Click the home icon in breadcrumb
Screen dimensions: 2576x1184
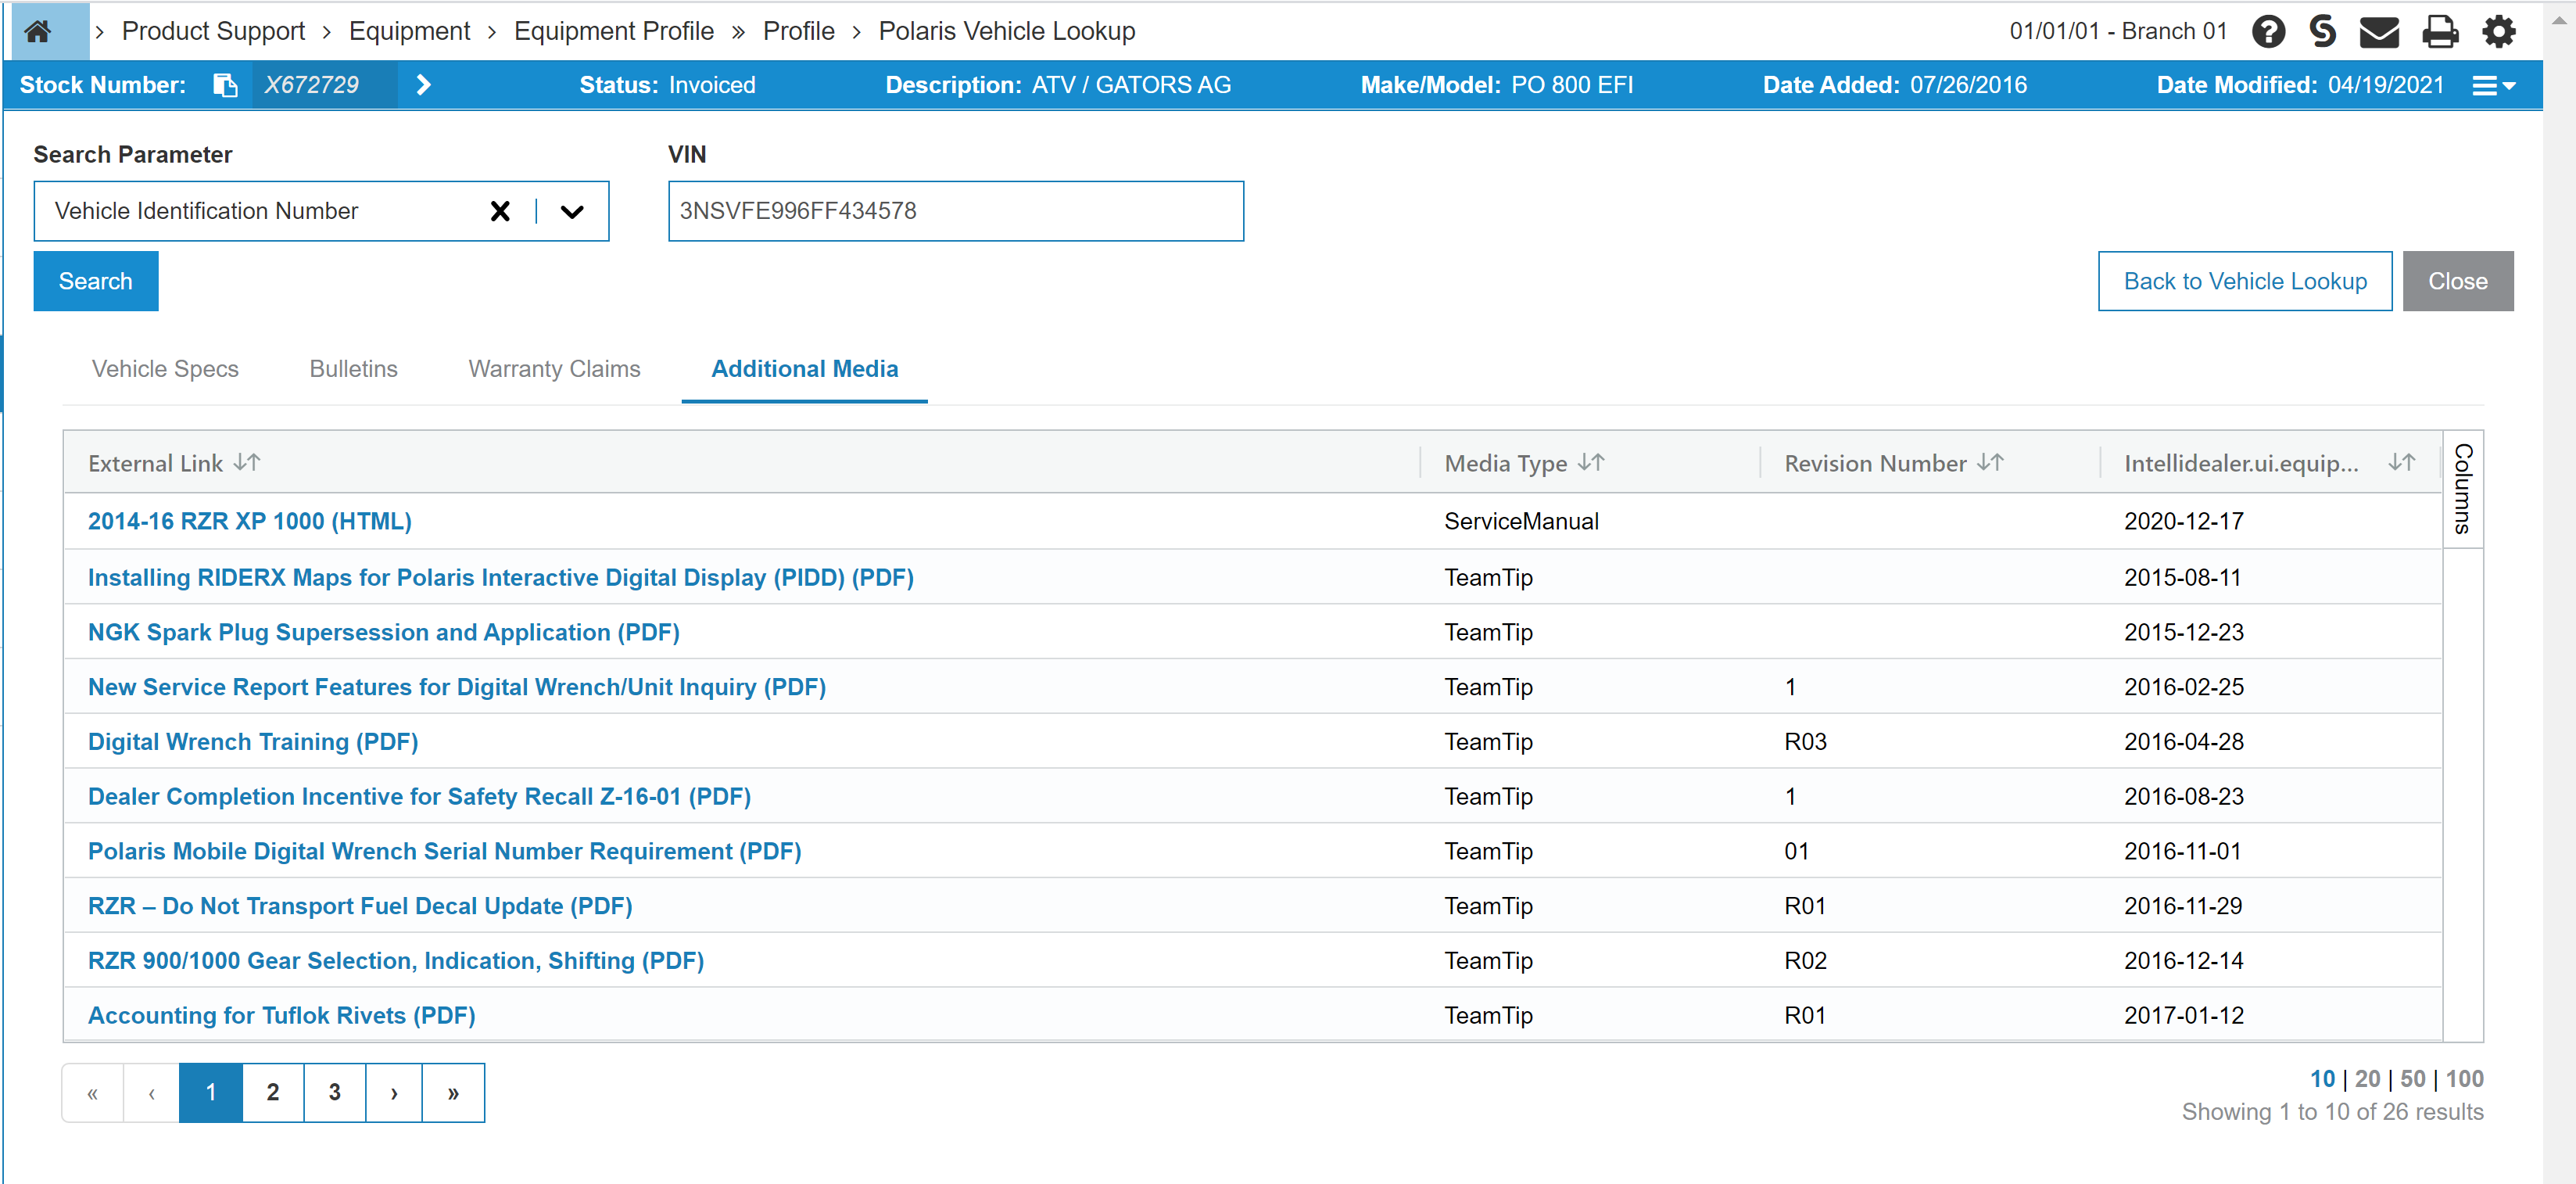38,31
